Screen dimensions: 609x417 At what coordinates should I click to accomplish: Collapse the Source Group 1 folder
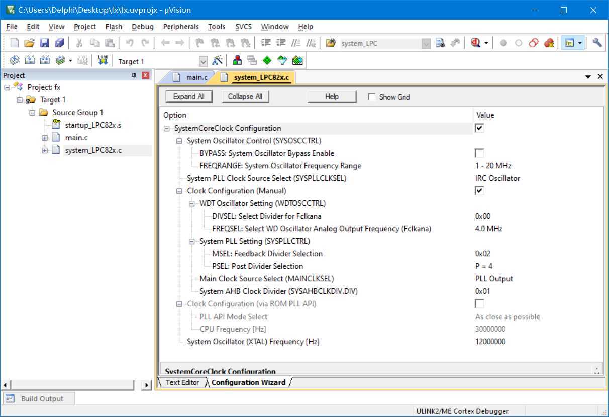(x=32, y=113)
